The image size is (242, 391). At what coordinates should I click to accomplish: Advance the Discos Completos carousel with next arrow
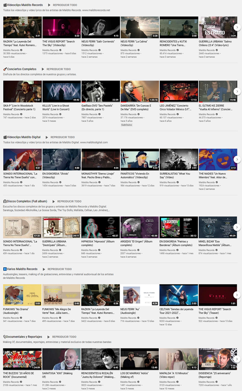(x=237, y=227)
